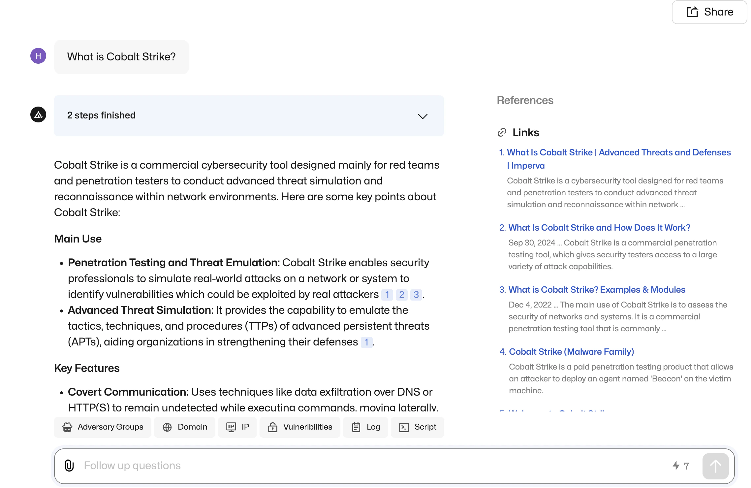The height and width of the screenshot is (488, 751).
Task: Click citation 2 after real attackers
Action: [x=401, y=295]
